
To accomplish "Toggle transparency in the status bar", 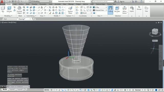I will [x=88, y=90].
